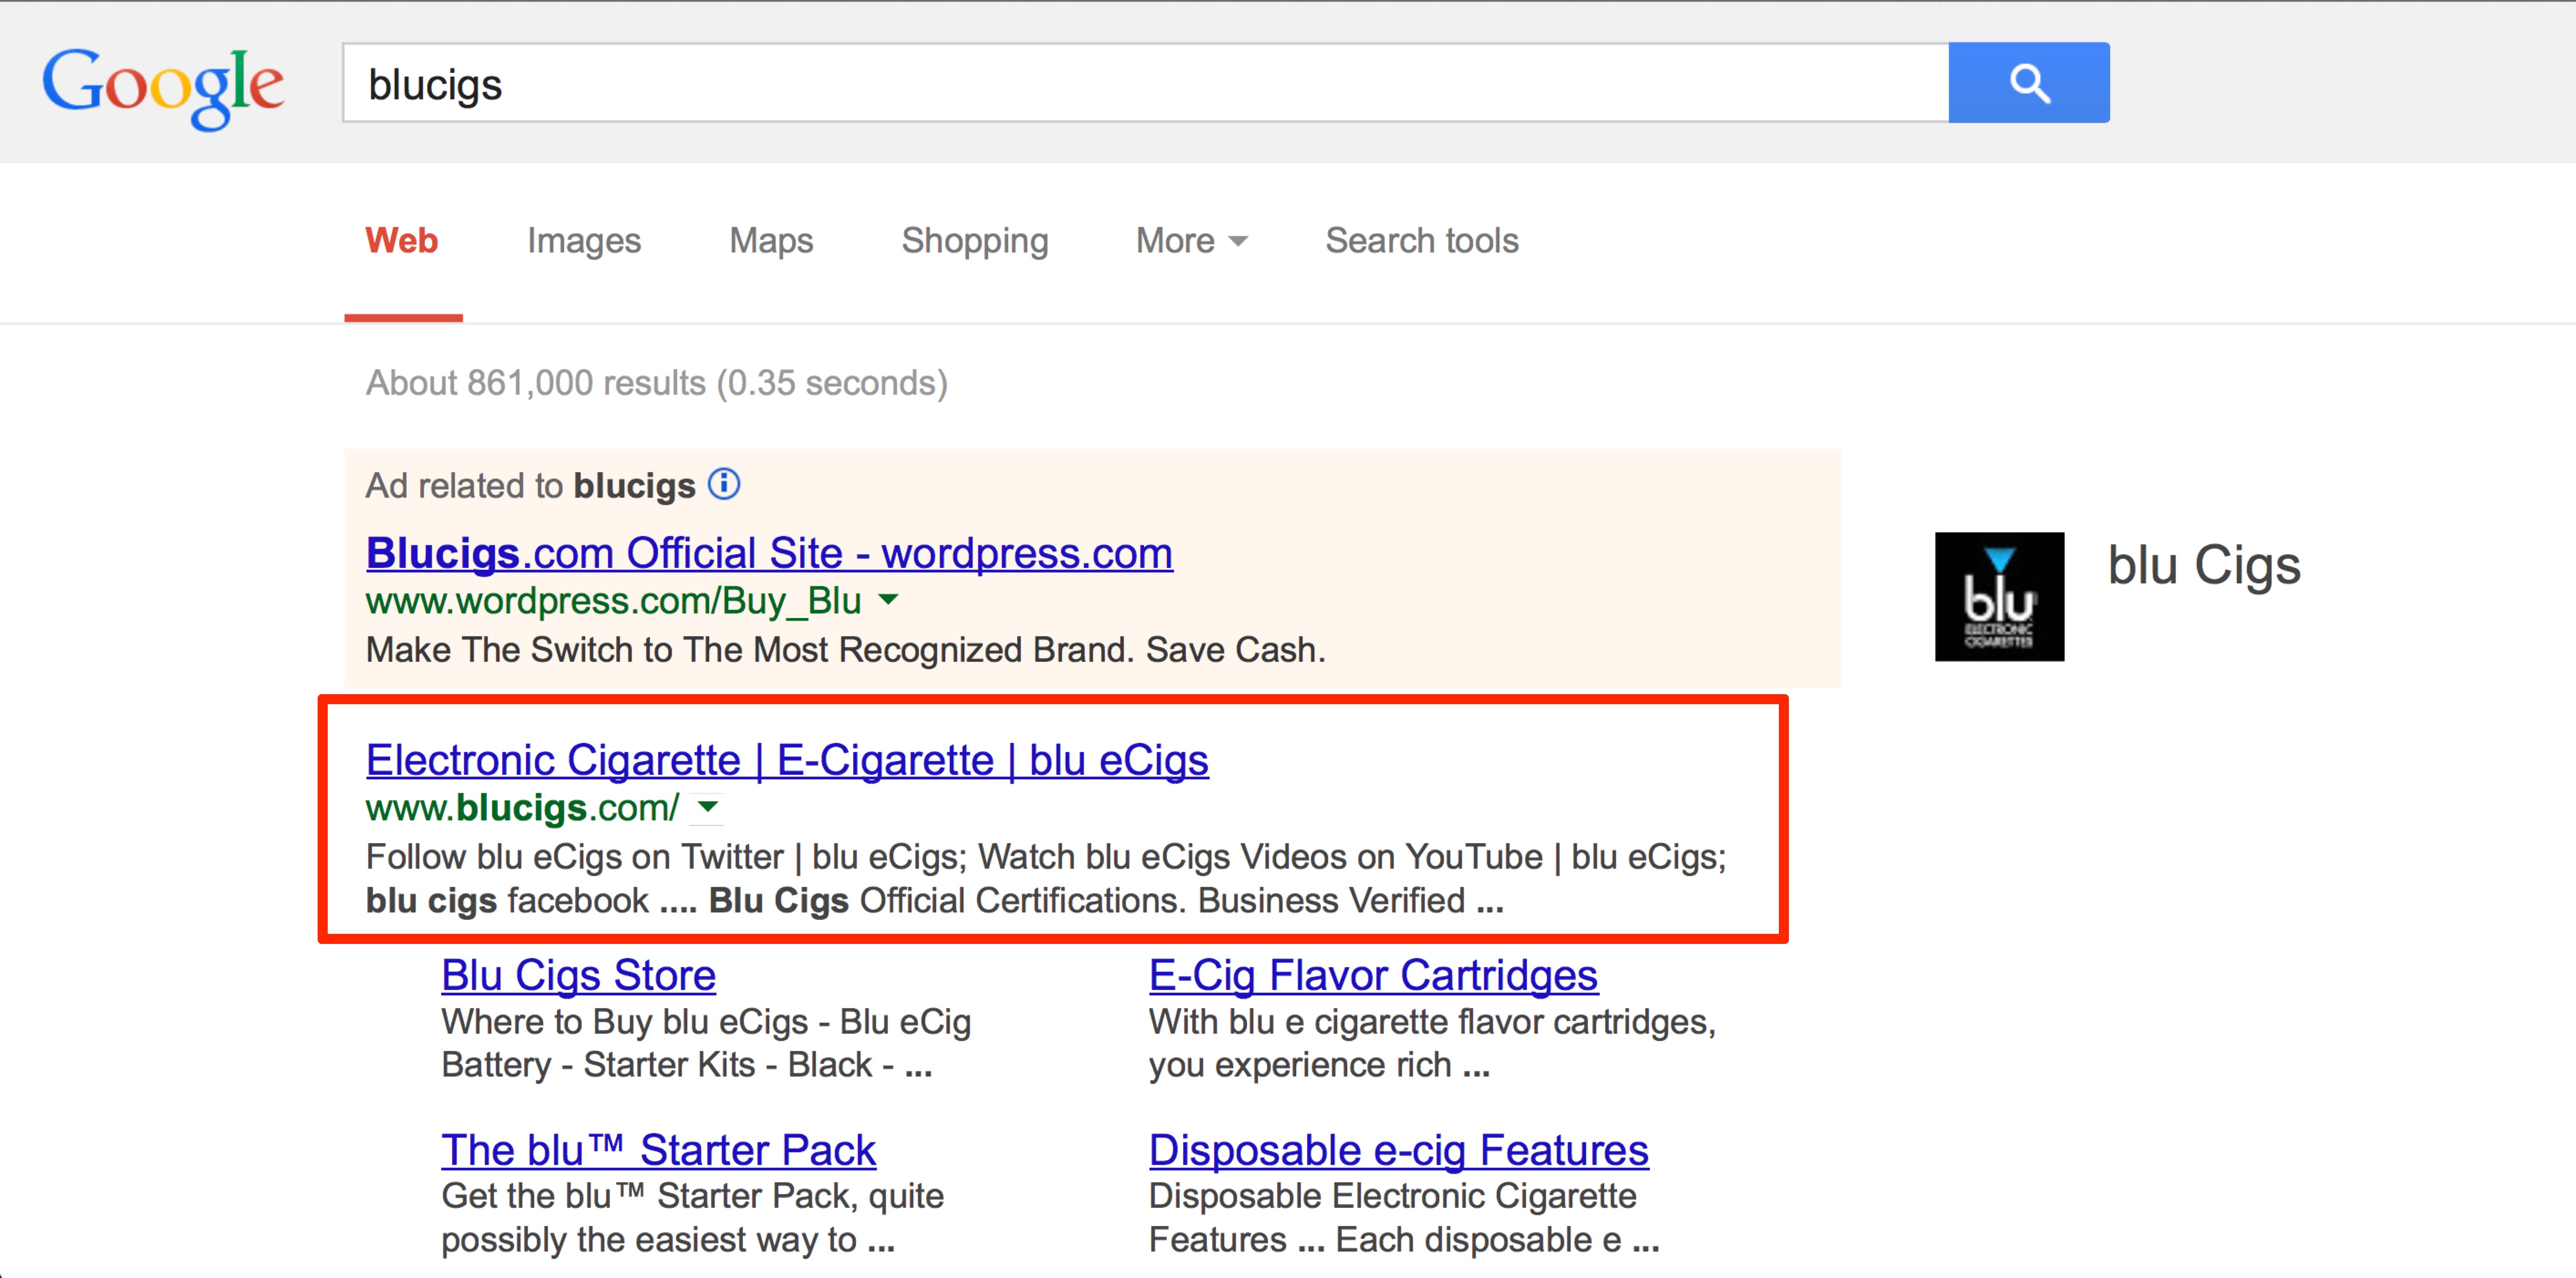The height and width of the screenshot is (1278, 2576).
Task: Open the blu Cigs logo thumbnail
Action: click(x=1999, y=596)
